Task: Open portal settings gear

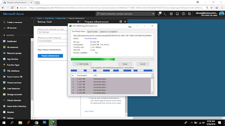Action: tap(171, 14)
